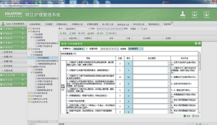Click the 急诊标准 folder icon
Viewport: 217px width, 125px height.
(31, 28)
